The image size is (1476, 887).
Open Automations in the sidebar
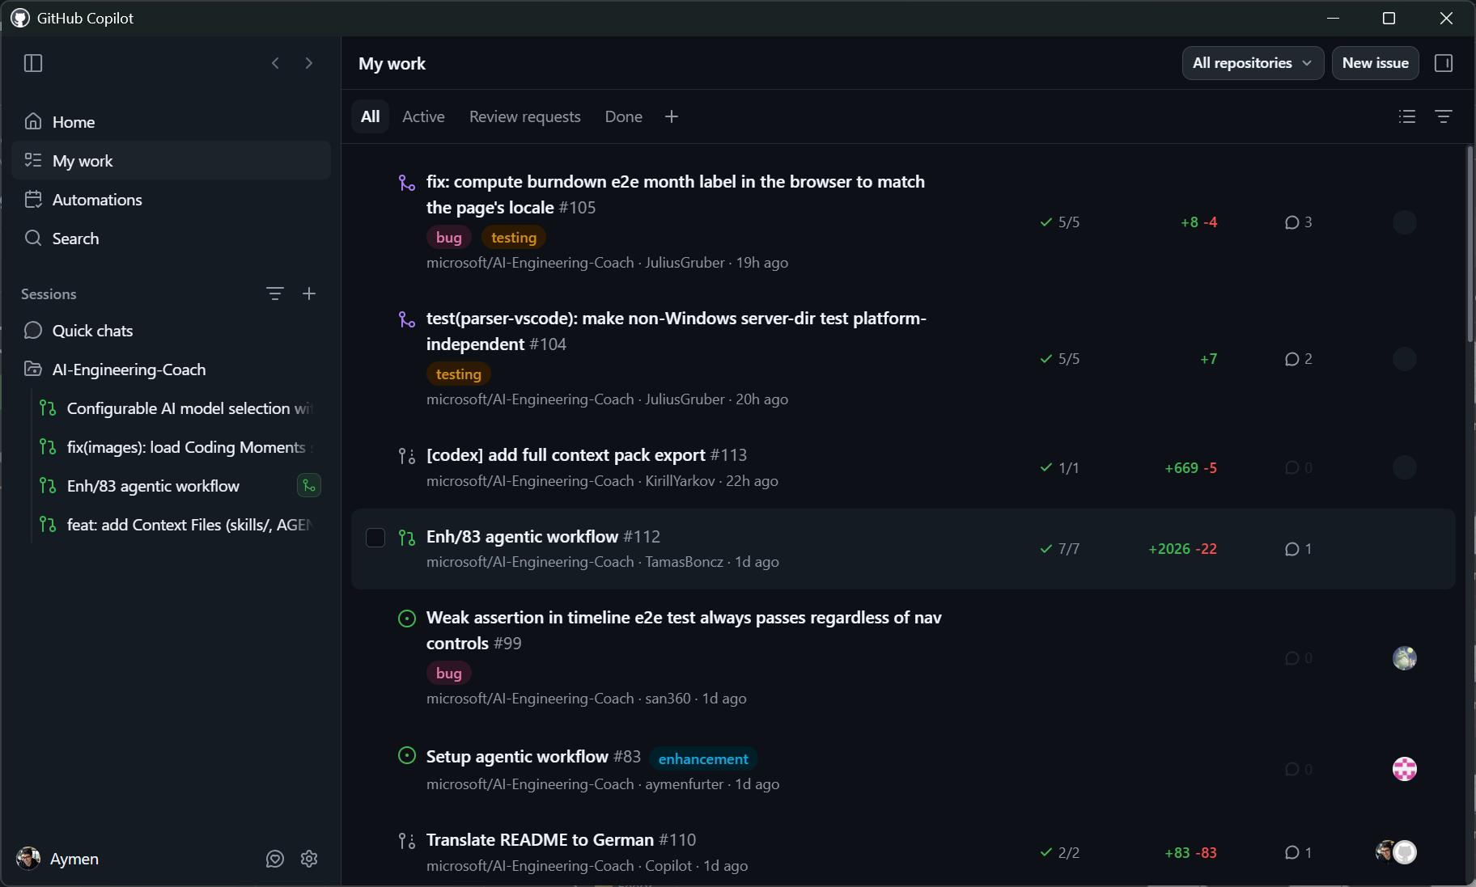click(x=172, y=200)
